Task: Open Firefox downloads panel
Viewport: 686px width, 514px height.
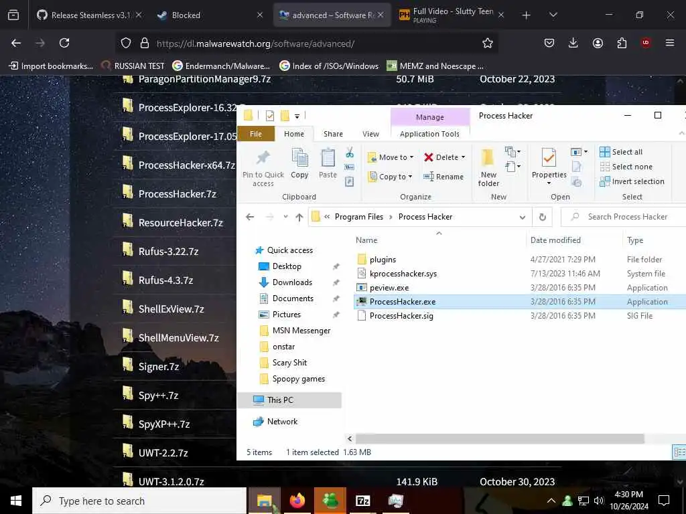Action: pyautogui.click(x=573, y=43)
